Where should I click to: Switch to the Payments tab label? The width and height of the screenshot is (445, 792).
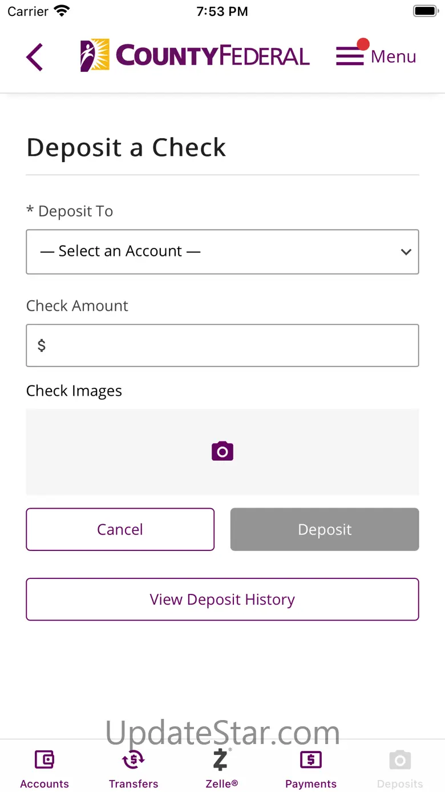coord(311,784)
